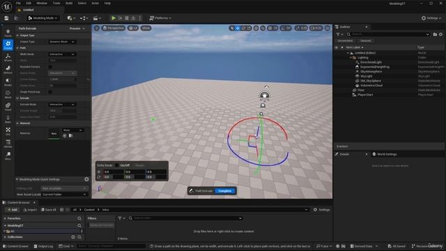The width and height of the screenshot is (446, 251).
Task: Open the Help menu
Action: tap(107, 3)
